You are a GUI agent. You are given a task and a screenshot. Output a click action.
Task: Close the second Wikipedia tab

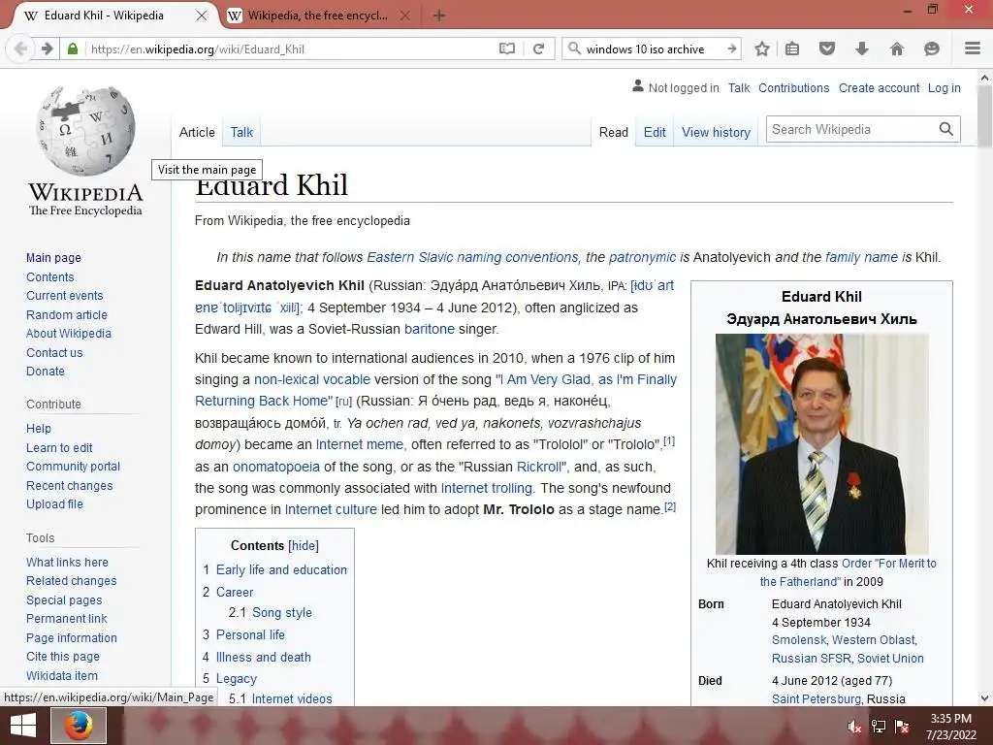405,16
